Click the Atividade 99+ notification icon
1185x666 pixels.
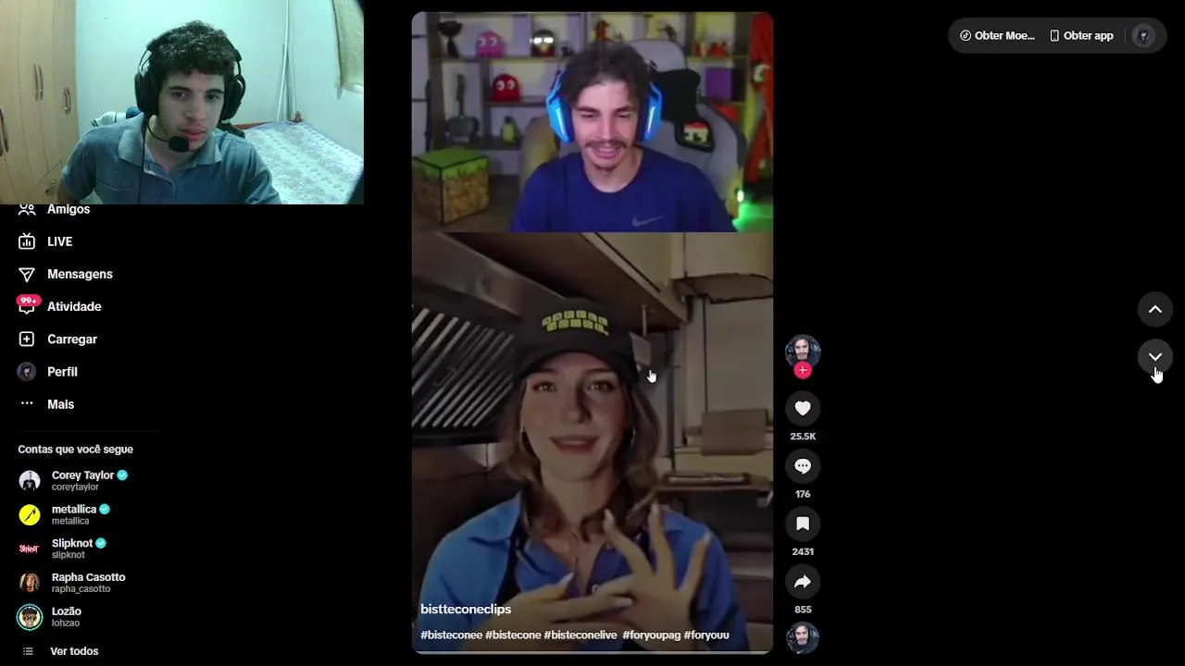tap(27, 305)
